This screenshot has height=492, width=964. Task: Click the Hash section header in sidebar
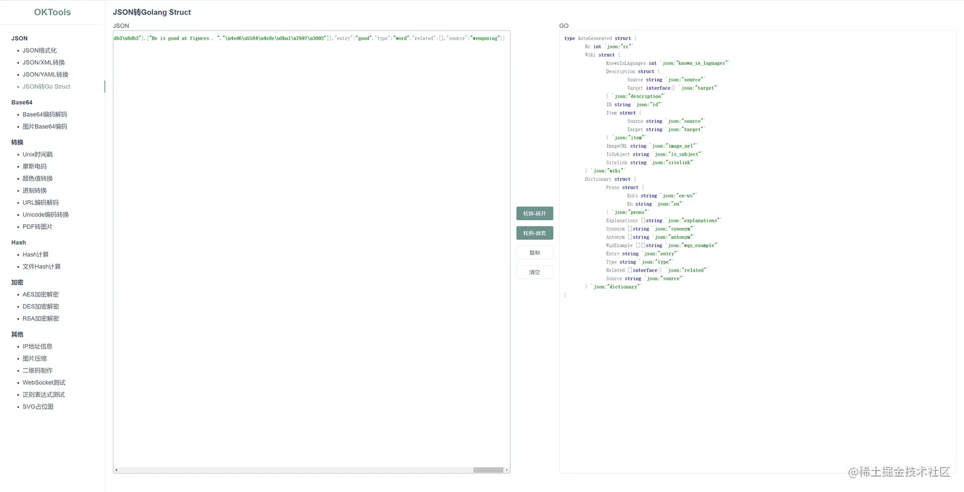[x=18, y=243]
